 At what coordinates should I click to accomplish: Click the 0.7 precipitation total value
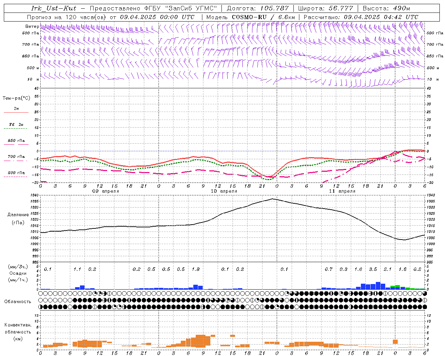click(x=329, y=269)
